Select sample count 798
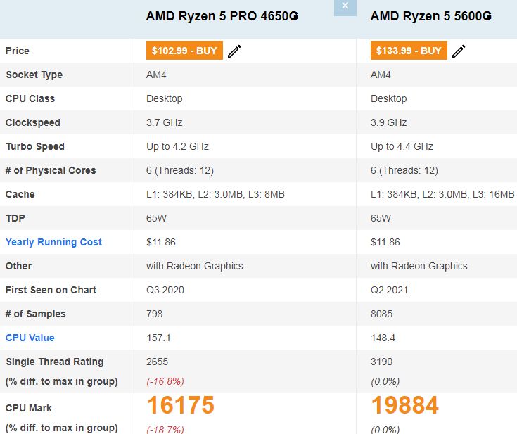Image resolution: width=517 pixels, height=434 pixels. tap(155, 314)
